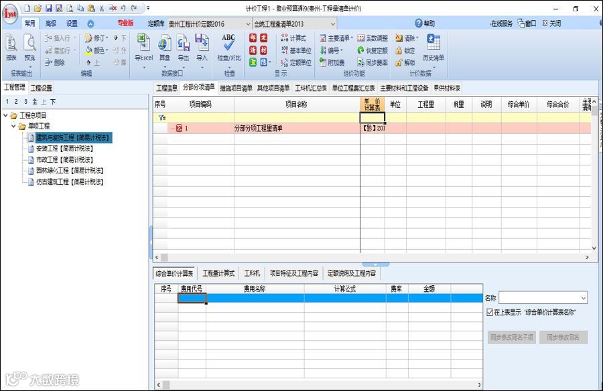
Task: Click the 同步修改同名 button
Action: (x=563, y=337)
